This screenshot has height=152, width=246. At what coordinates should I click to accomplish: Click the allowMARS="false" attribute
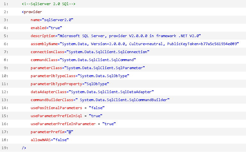[x=50, y=140]
